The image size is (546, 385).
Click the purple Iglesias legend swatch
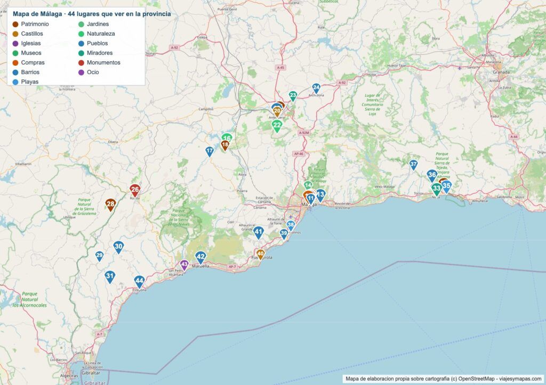(x=15, y=44)
